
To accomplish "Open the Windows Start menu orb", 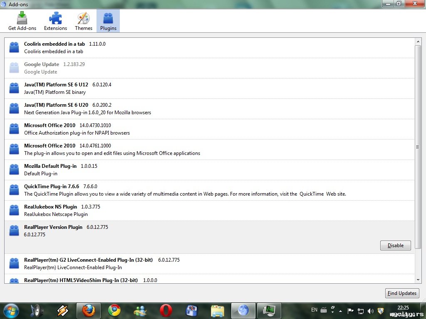I will tap(11, 311).
